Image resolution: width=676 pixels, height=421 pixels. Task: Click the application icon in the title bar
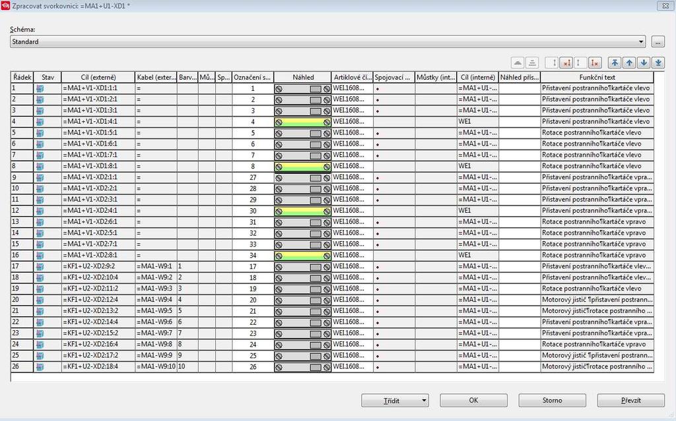tap(5, 5)
